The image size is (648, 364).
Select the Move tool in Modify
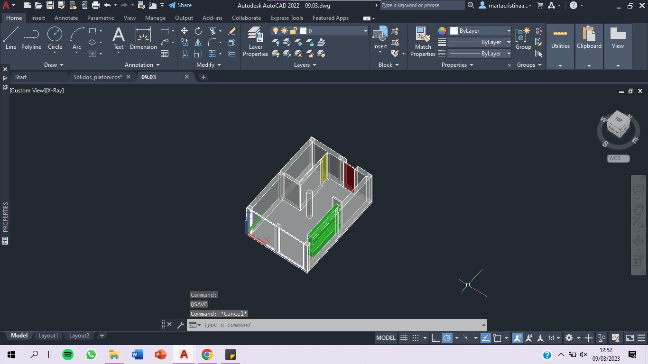[x=185, y=31]
